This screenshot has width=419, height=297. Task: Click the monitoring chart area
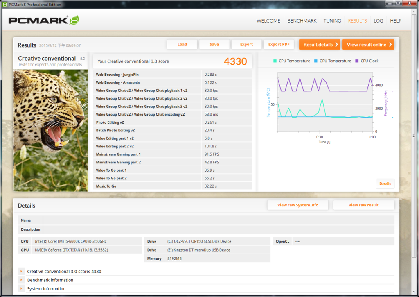click(x=325, y=102)
